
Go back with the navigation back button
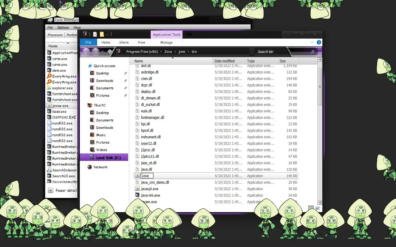point(86,52)
